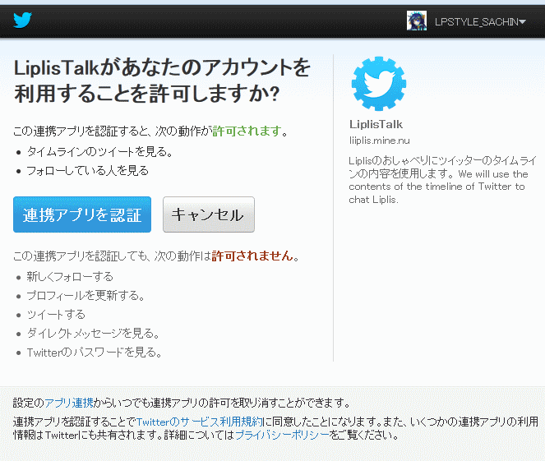
Task: Click the ツイートする list item
Action: tap(56, 315)
